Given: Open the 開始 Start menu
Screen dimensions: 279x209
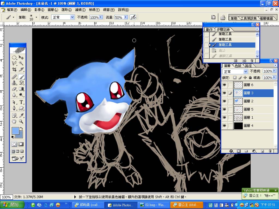Looking at the screenshot, I should (12, 205).
